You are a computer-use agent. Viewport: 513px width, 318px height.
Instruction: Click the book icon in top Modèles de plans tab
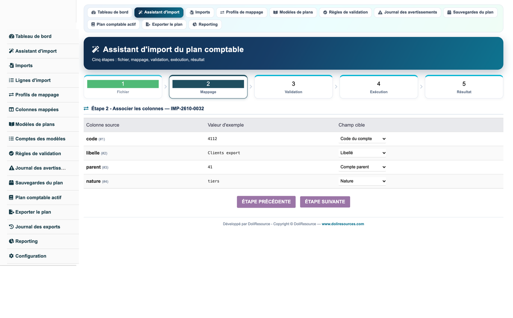(276, 12)
